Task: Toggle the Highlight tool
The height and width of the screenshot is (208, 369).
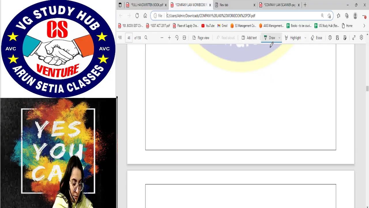Action: 293,38
